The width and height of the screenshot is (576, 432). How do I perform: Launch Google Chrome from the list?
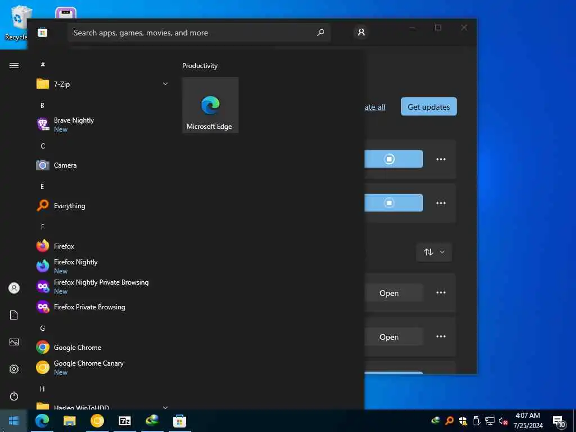102,347
